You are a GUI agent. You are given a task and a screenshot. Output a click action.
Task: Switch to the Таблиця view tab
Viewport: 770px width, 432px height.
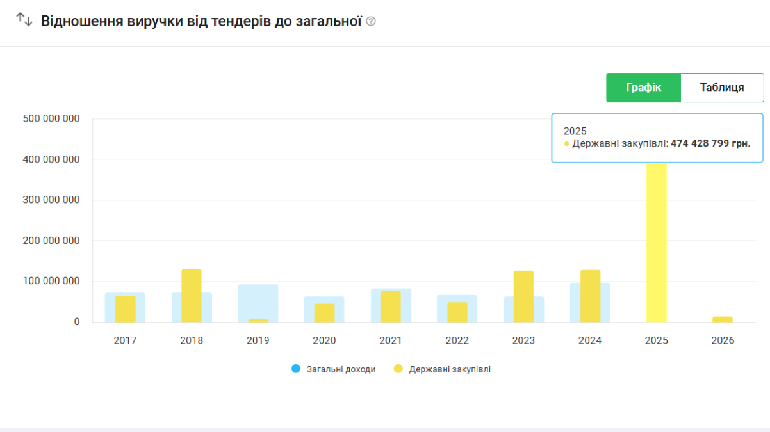coord(722,88)
